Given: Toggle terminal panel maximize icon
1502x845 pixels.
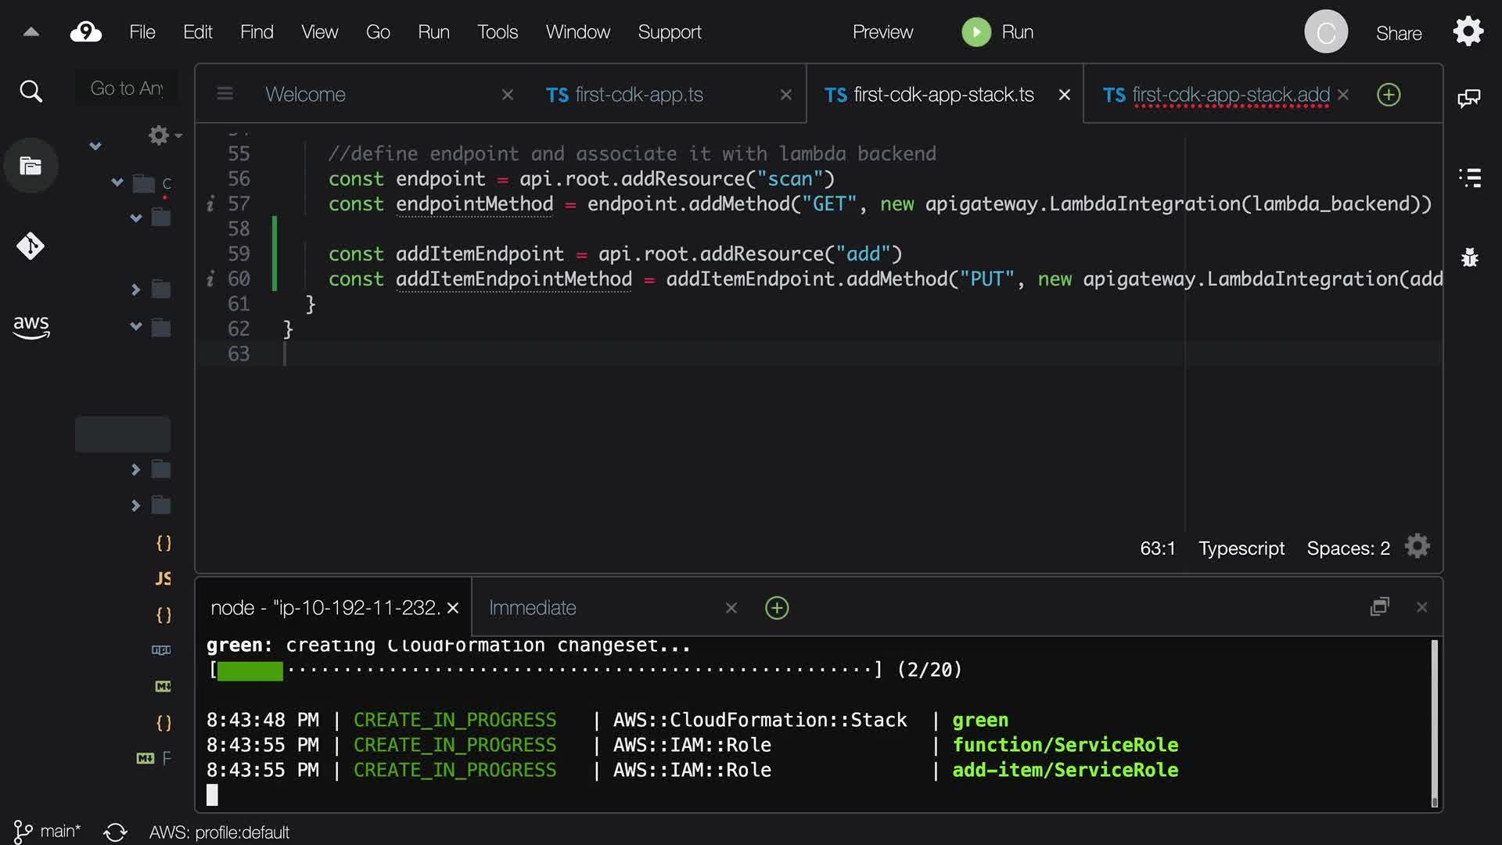Looking at the screenshot, I should (1379, 607).
